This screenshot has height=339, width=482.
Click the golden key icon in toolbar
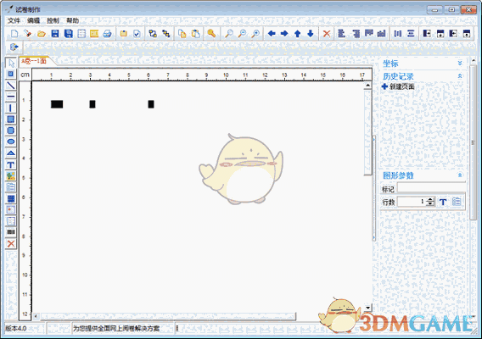coord(211,33)
